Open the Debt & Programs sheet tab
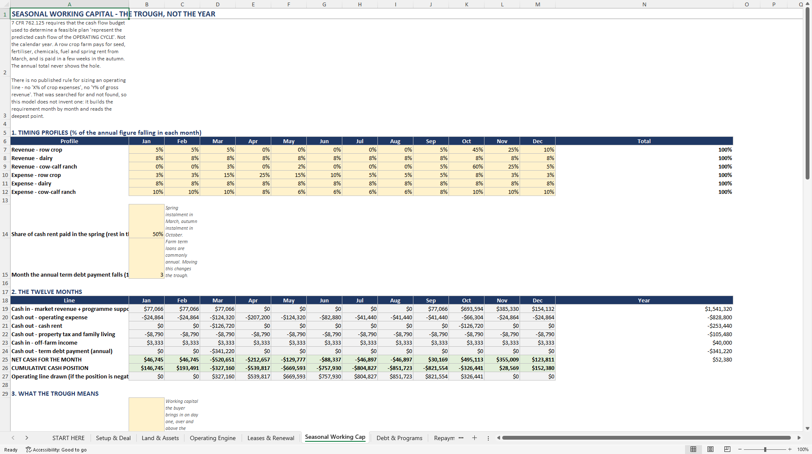 coord(399,438)
